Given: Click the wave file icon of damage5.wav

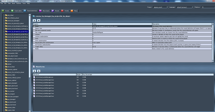Looking at the screenshot, I should pos(34,88).
